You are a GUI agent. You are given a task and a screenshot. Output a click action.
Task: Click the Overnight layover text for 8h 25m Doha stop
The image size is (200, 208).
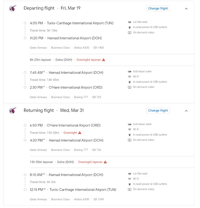pyautogui.click(x=89, y=60)
